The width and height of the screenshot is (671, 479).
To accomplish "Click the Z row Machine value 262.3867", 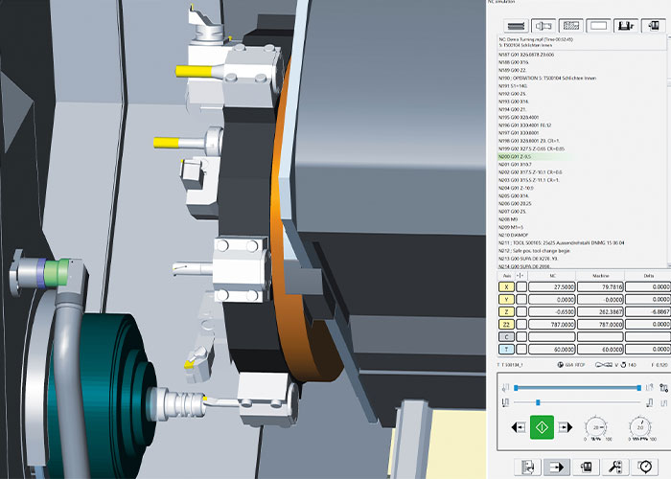I will click(x=600, y=311).
